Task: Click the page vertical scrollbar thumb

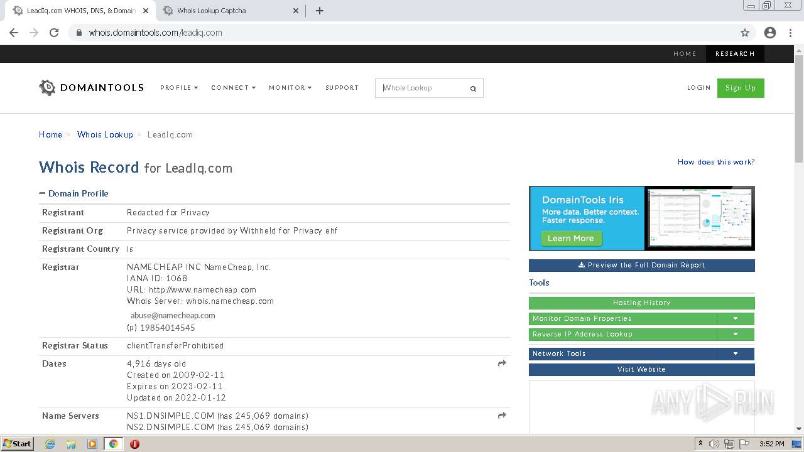Action: (799, 109)
